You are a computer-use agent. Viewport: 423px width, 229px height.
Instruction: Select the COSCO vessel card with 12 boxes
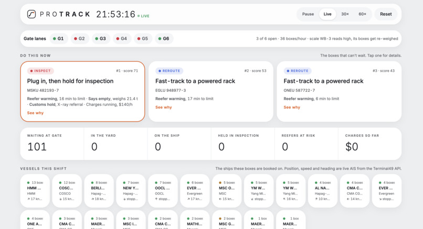click(67, 191)
